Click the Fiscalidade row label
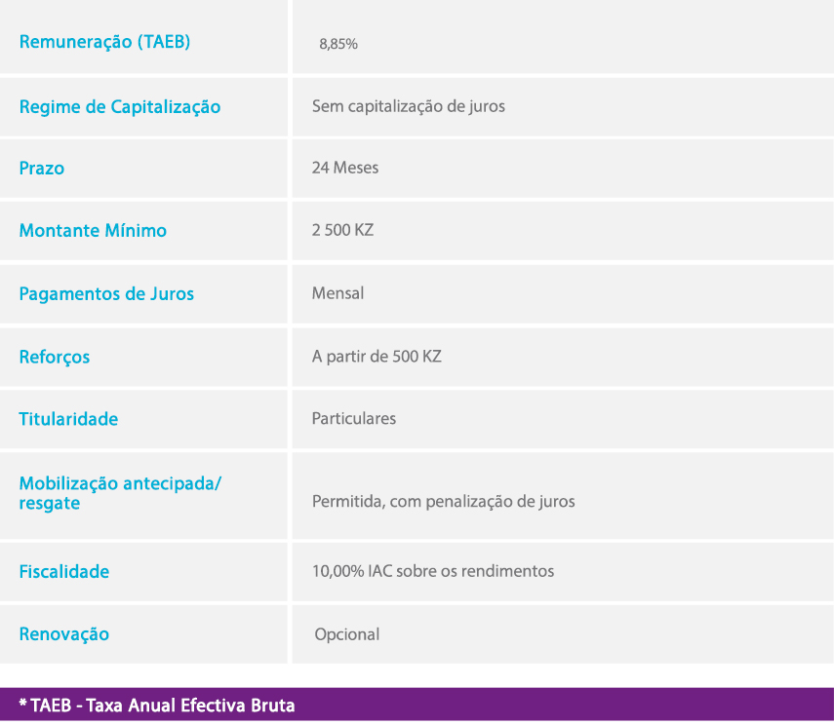This screenshot has width=834, height=725. (64, 571)
